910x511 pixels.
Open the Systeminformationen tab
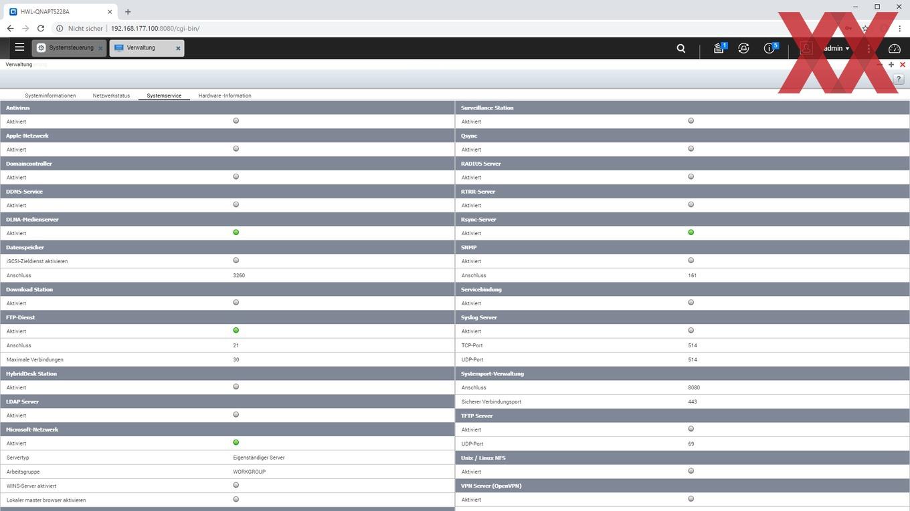click(50, 96)
